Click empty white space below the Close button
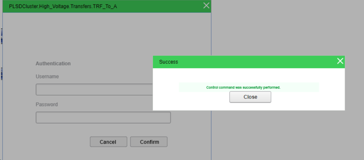 pos(250,107)
